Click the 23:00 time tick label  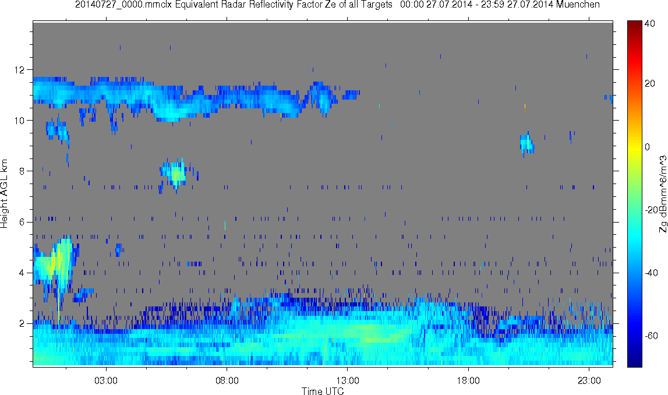pyautogui.click(x=589, y=380)
